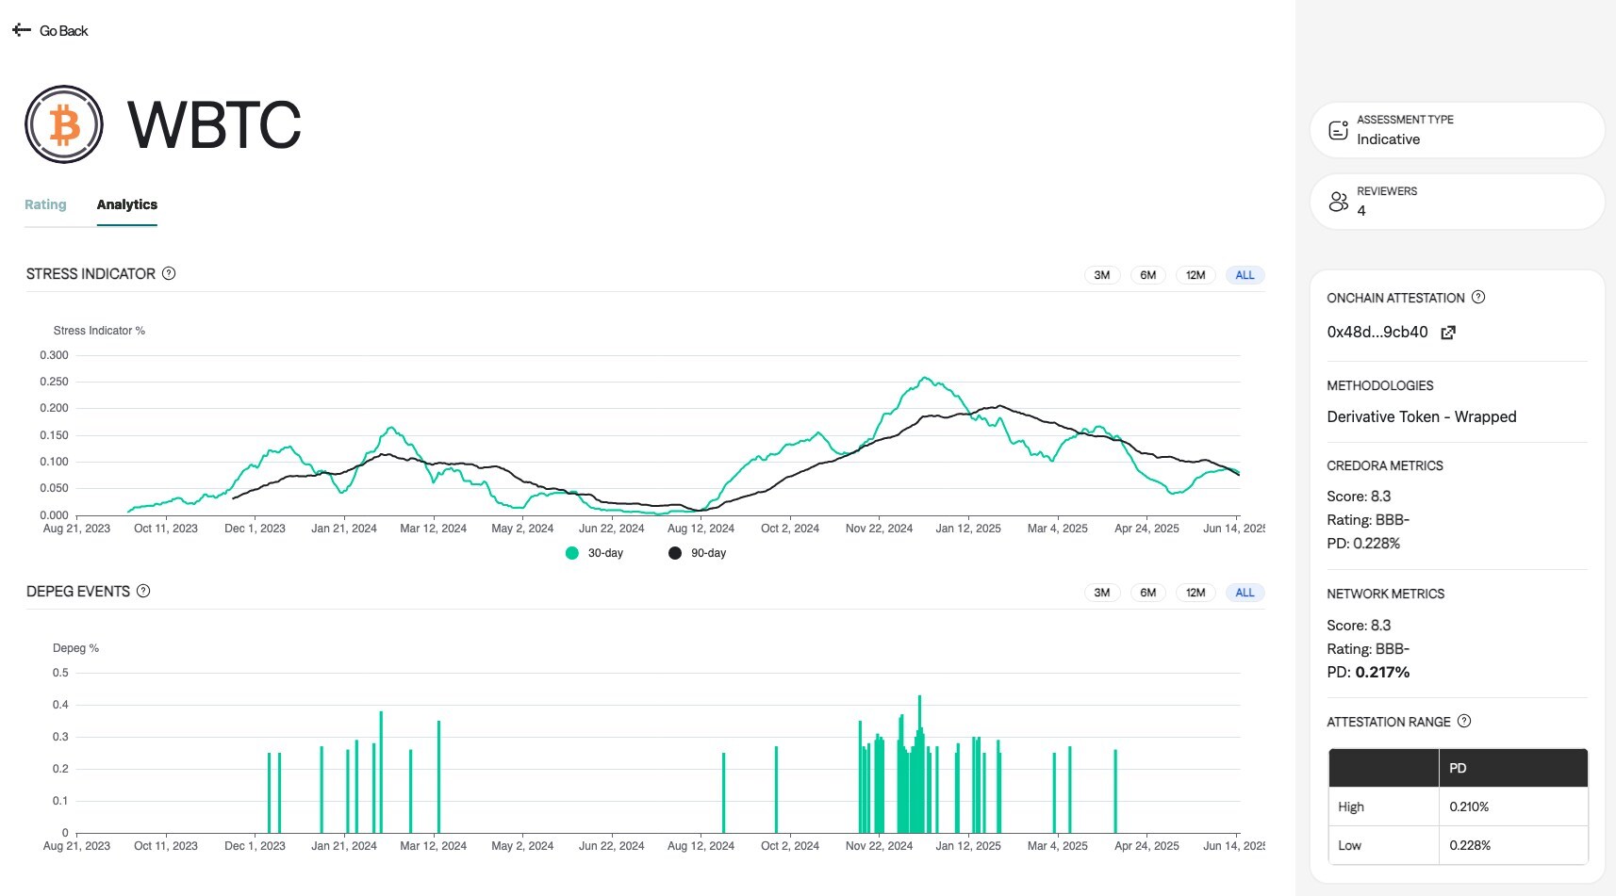The height and width of the screenshot is (896, 1616).
Task: Open the attestation external link icon
Action: [1448, 333]
